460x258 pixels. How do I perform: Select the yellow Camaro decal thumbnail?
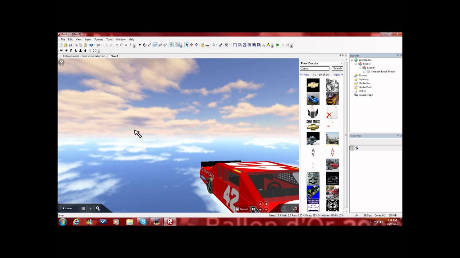[x=332, y=99]
